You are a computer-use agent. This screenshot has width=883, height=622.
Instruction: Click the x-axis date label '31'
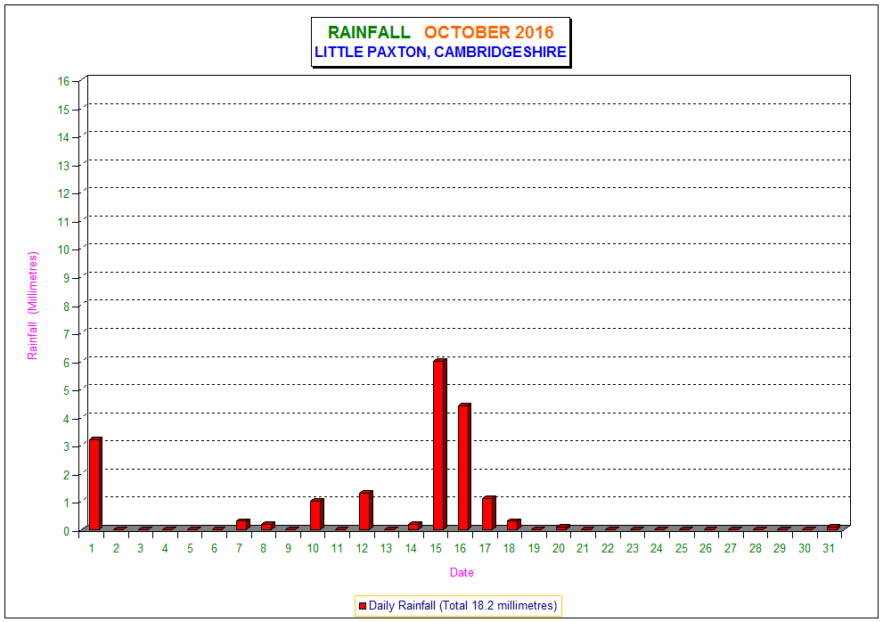[829, 548]
